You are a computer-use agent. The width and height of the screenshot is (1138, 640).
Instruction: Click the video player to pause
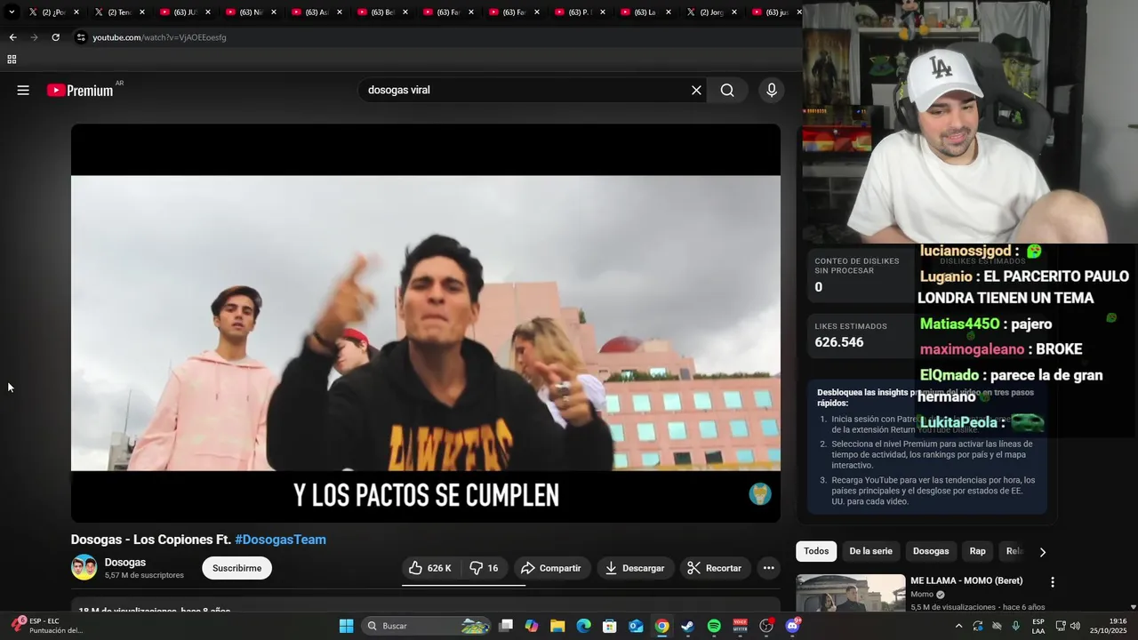coord(426,323)
